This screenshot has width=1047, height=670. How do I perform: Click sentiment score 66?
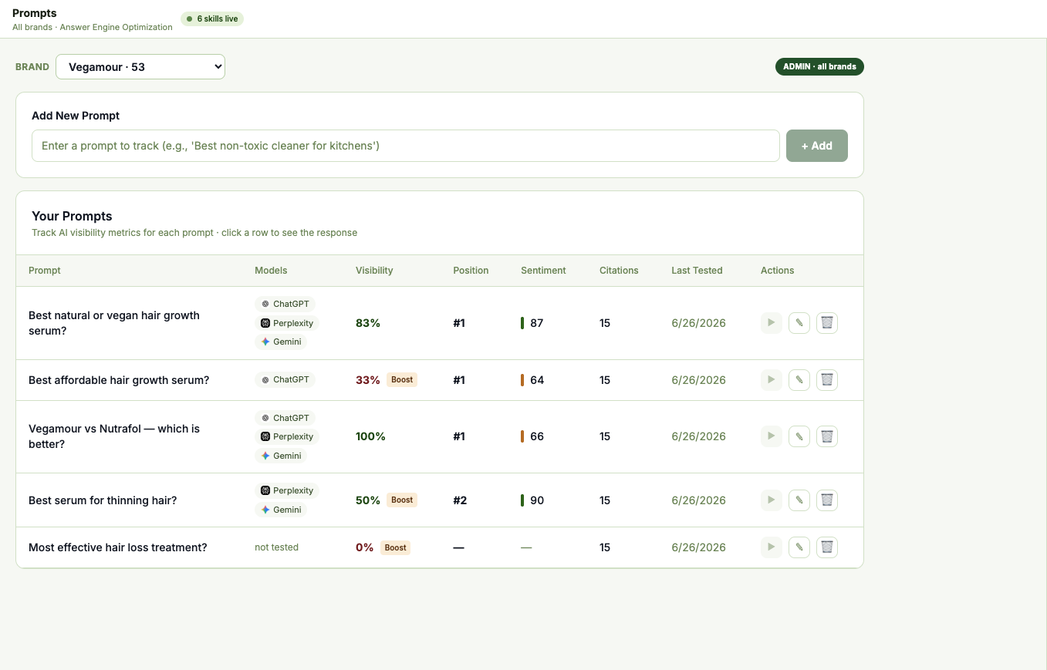coord(537,436)
